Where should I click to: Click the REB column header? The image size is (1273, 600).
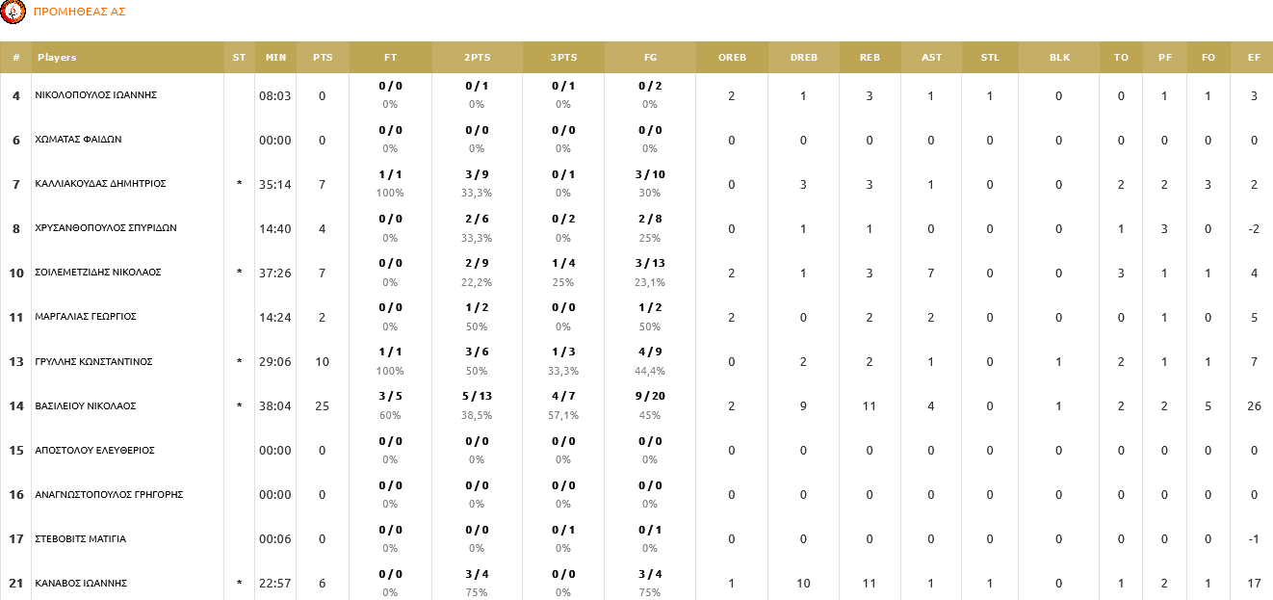870,58
